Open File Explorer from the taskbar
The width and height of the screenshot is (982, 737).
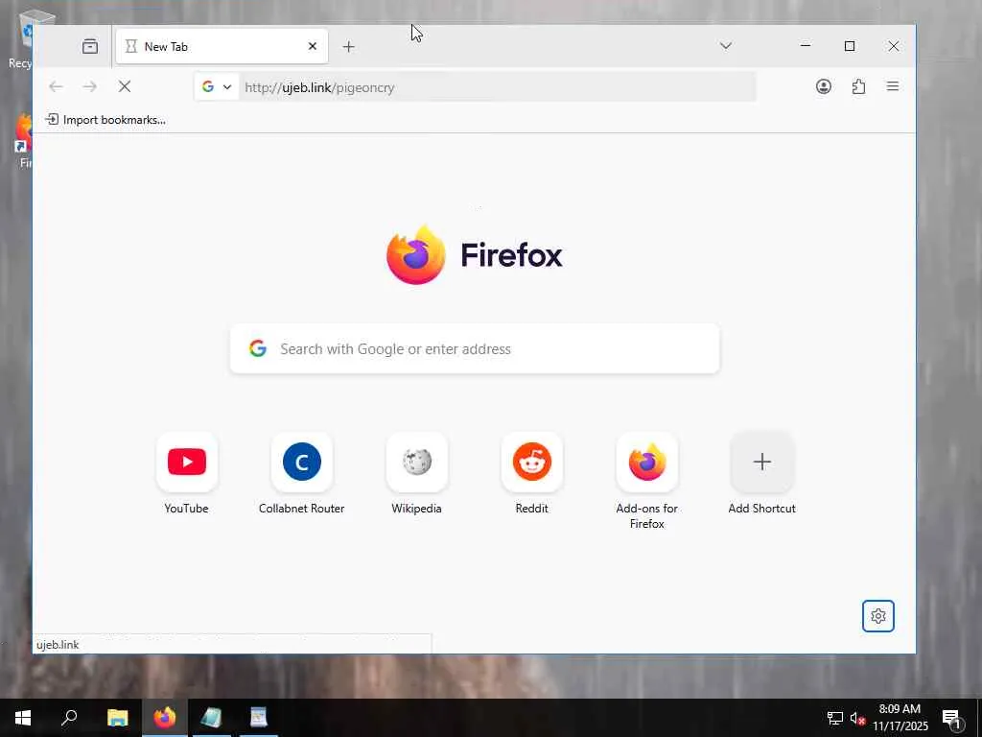pos(117,718)
